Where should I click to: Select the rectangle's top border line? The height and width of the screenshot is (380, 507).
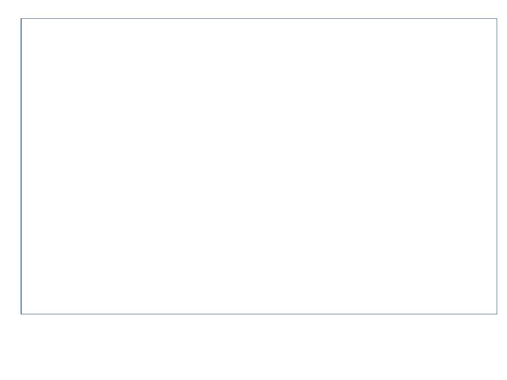[x=259, y=19]
